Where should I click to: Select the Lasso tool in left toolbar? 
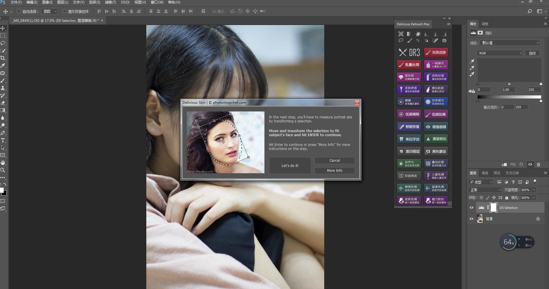point(3,43)
